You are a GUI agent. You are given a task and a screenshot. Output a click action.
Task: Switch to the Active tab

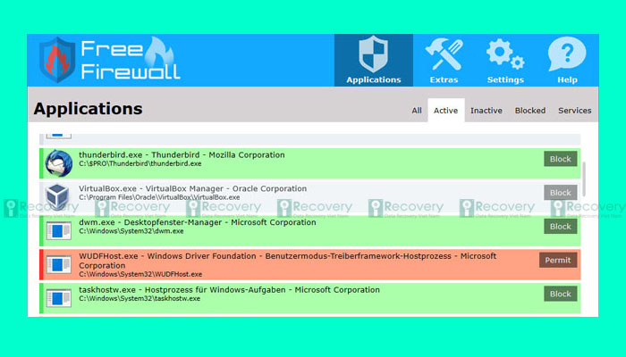(x=446, y=111)
